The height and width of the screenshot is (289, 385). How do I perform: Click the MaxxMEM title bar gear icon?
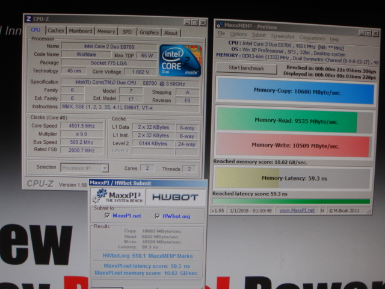point(220,25)
